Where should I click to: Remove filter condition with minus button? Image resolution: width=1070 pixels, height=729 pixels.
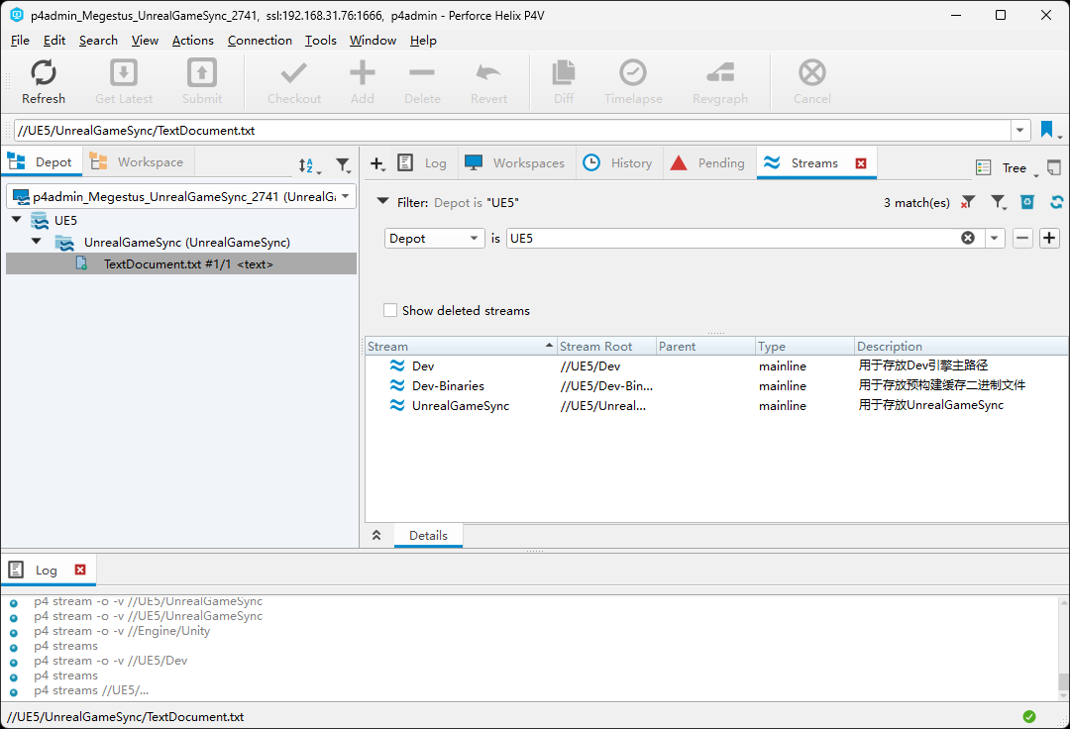click(x=1022, y=238)
